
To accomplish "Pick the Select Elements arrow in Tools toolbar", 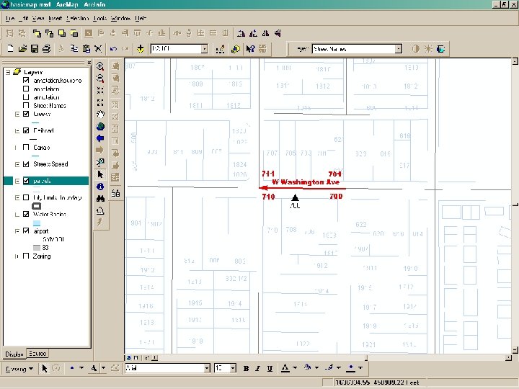I will click(100, 174).
